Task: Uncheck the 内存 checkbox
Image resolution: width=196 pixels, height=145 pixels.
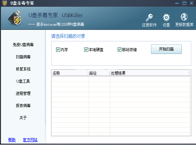Action: pyautogui.click(x=58, y=49)
